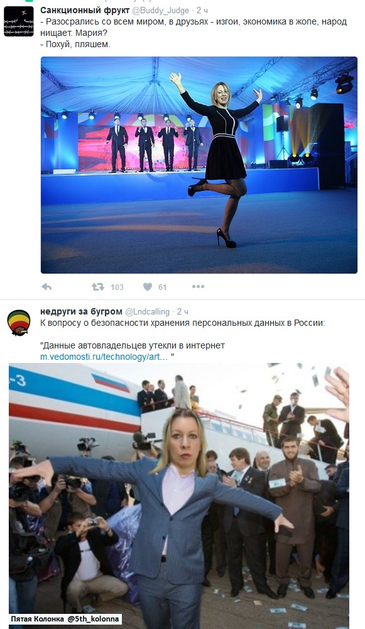Image resolution: width=365 pixels, height=629 pixels.
Task: Retweet the Санкционный фрукт tweet
Action: (98, 287)
